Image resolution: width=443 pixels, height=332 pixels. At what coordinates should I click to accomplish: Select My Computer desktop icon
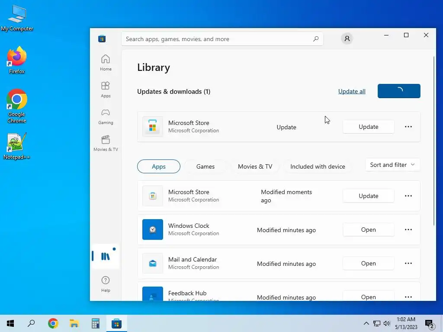coord(17,18)
